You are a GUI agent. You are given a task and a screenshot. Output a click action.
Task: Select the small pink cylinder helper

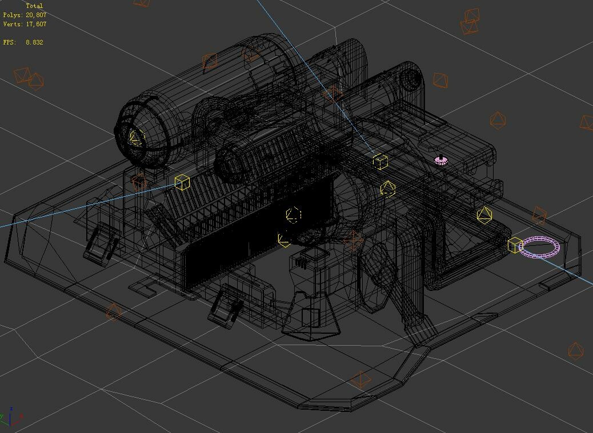pos(440,161)
